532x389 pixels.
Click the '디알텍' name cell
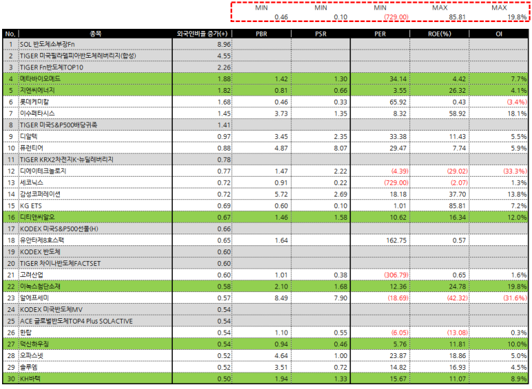[x=96, y=136]
